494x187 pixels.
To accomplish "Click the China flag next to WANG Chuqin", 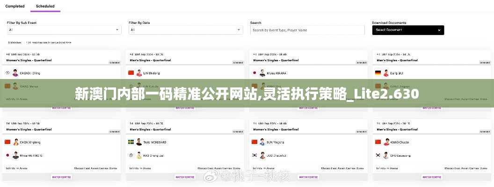I will (378, 142).
